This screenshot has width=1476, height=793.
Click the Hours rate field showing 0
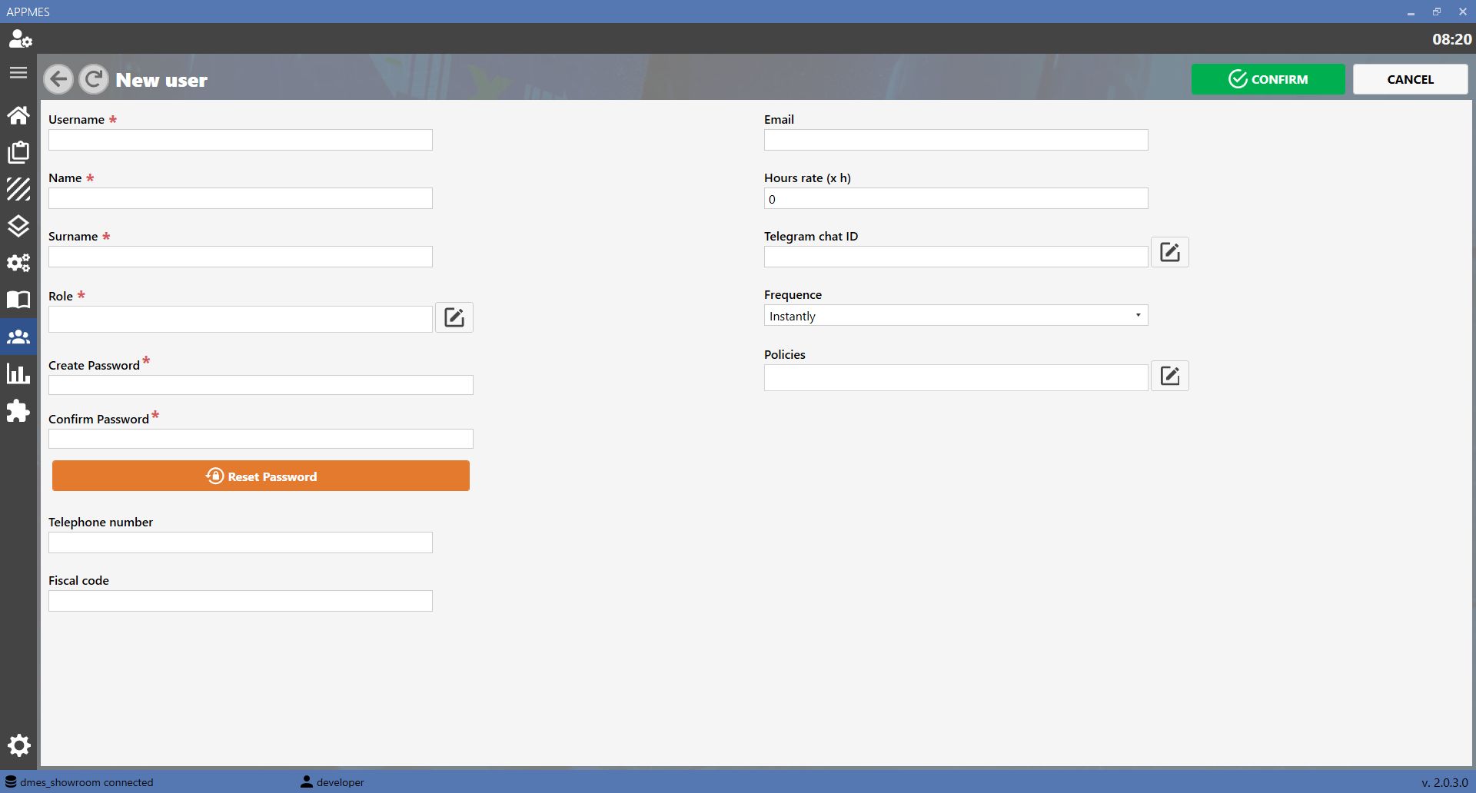[956, 198]
